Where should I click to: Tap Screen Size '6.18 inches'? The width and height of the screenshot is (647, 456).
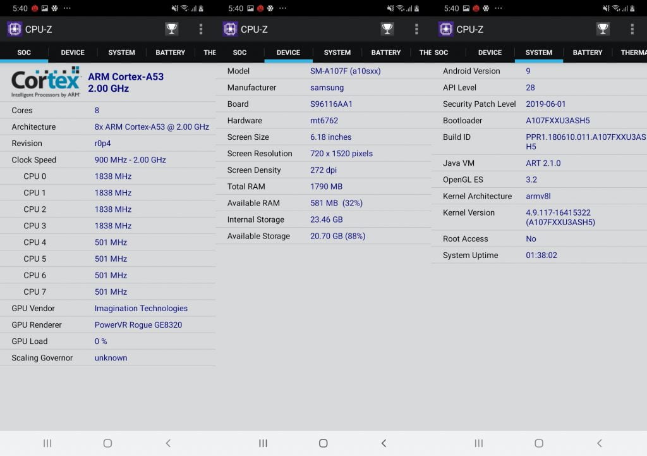(331, 137)
